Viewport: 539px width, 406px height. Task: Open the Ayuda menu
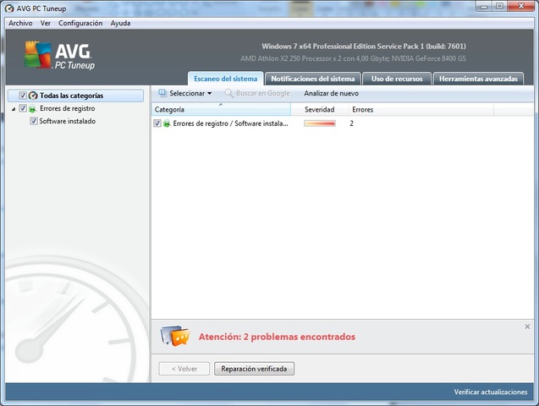click(120, 23)
